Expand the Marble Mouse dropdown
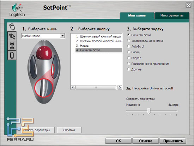 tap(62, 36)
